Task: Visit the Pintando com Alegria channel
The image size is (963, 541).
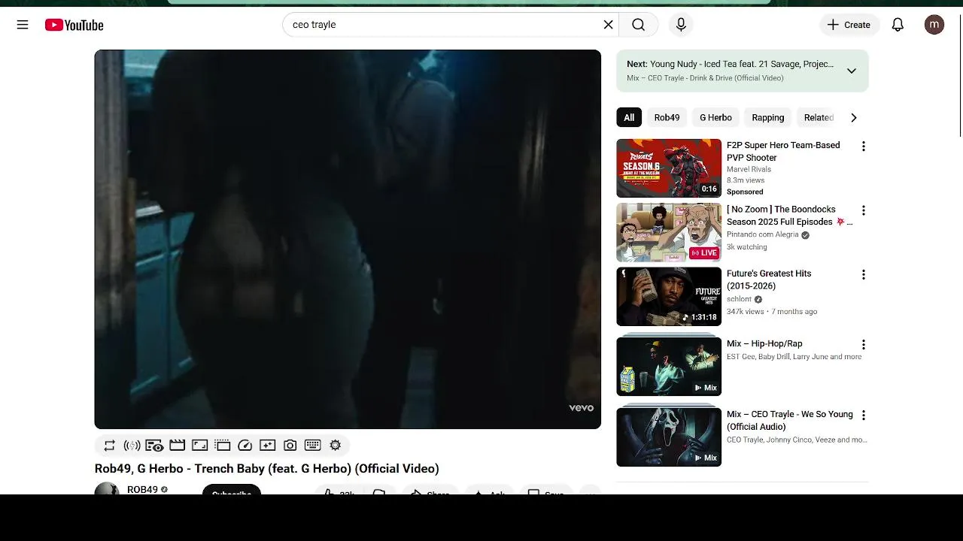Action: coord(763,234)
